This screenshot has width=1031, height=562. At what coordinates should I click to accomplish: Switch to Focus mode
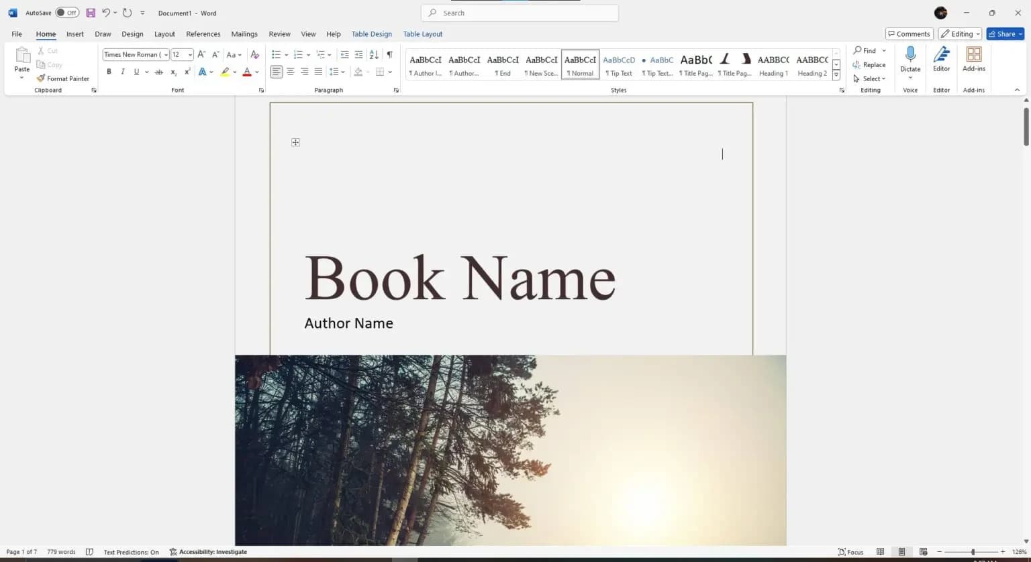coord(850,552)
